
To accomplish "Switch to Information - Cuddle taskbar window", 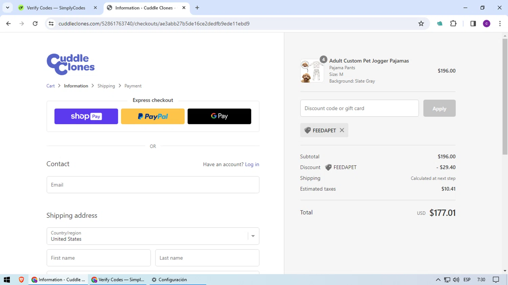I will (58, 280).
